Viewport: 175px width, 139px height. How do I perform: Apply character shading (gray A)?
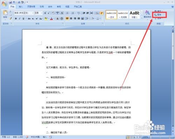point(57,18)
